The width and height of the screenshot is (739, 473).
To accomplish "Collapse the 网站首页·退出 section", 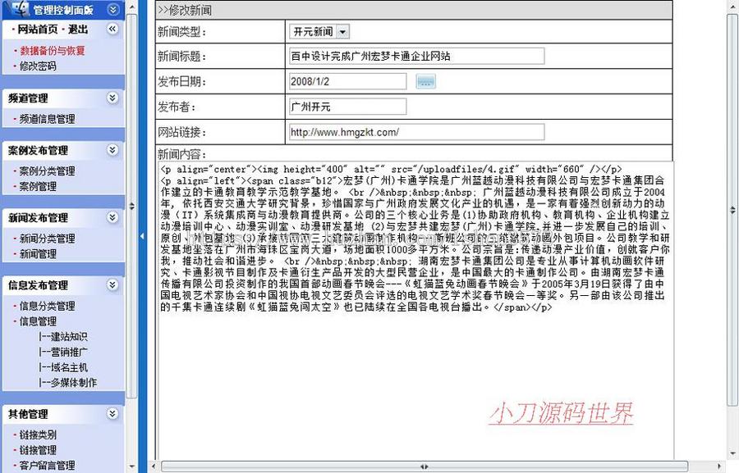I will (112, 29).
